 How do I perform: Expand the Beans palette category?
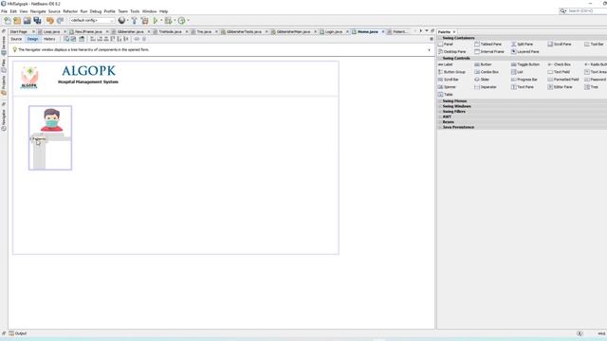coord(440,122)
